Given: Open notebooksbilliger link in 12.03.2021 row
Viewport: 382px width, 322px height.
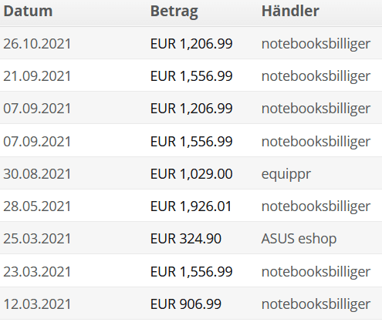Looking at the screenshot, I should click(x=316, y=304).
